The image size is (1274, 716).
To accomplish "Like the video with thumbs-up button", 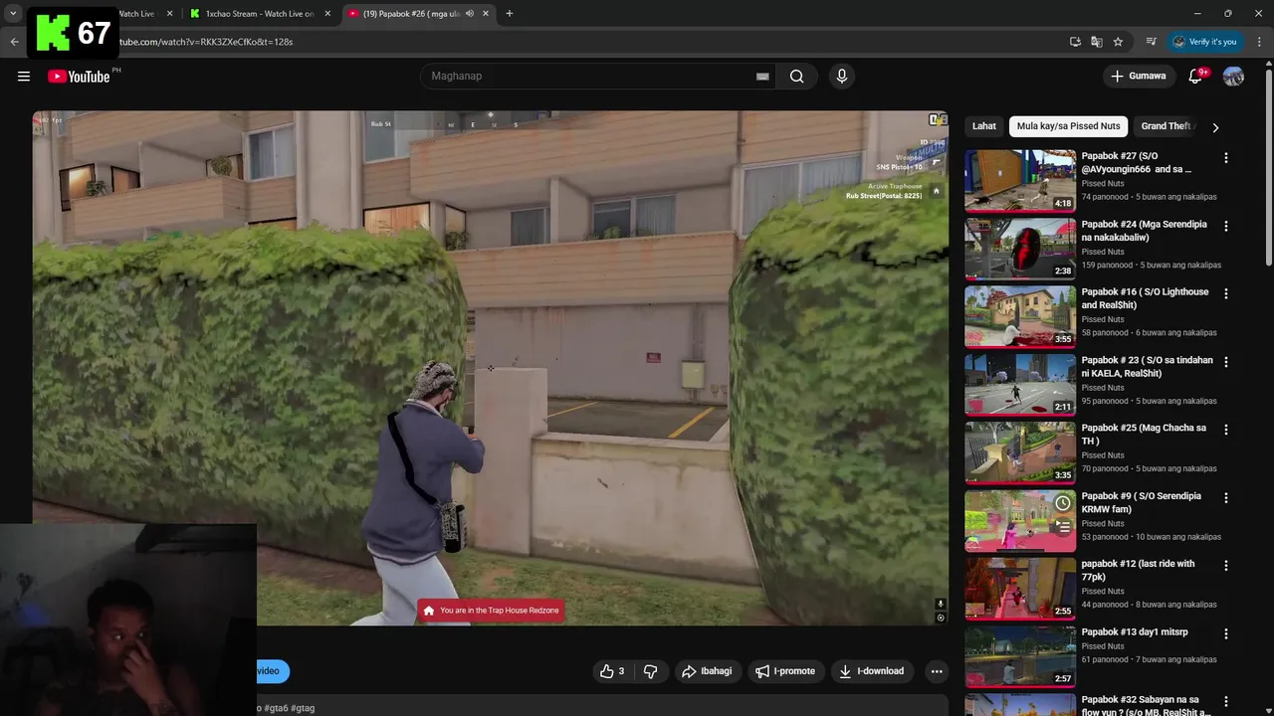I will pos(612,671).
